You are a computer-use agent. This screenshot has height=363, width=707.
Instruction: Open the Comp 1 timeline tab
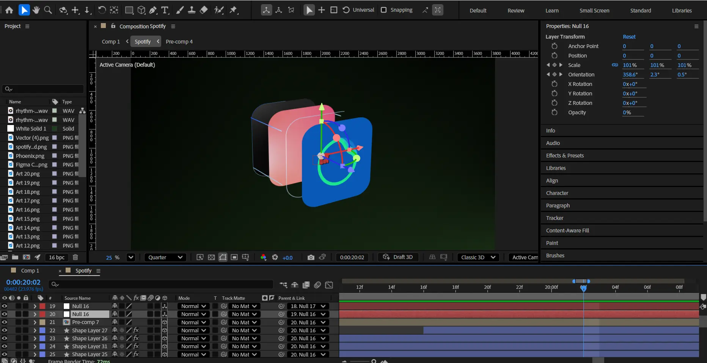coord(30,271)
